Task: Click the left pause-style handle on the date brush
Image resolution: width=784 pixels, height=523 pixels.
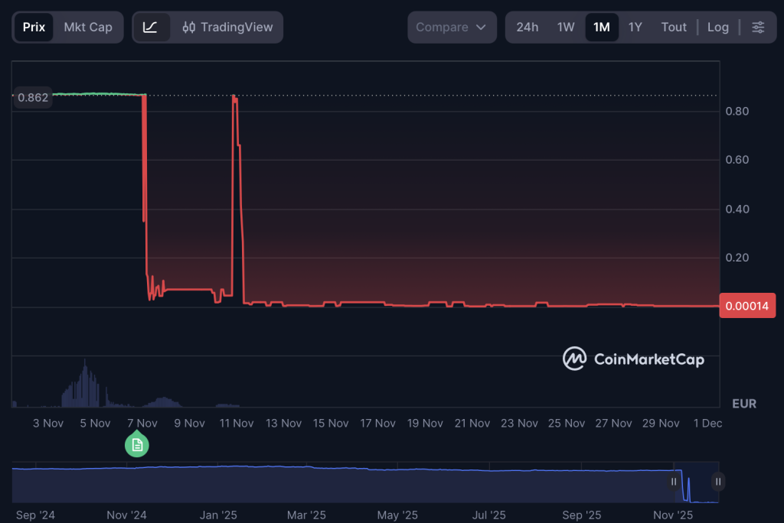Action: (674, 482)
